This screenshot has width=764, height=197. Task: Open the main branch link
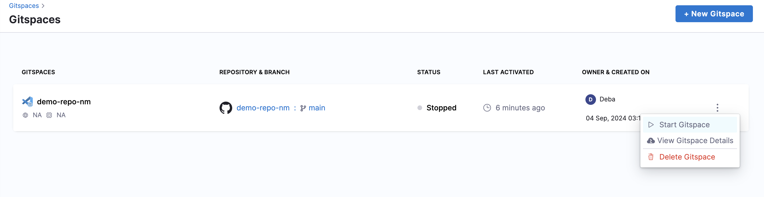(317, 108)
